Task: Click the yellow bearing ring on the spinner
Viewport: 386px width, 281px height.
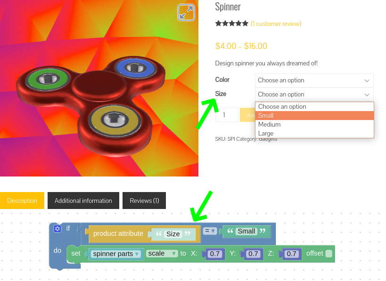Action: pyautogui.click(x=115, y=120)
